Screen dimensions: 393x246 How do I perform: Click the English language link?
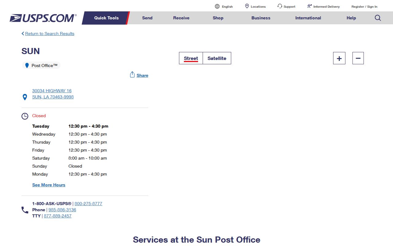point(227,6)
